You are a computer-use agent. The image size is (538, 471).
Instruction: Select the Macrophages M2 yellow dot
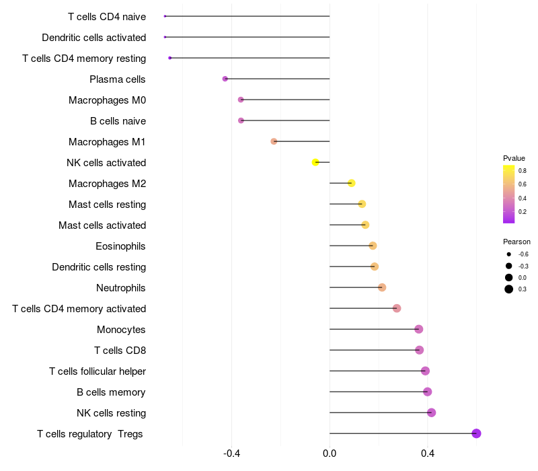pyautogui.click(x=351, y=183)
